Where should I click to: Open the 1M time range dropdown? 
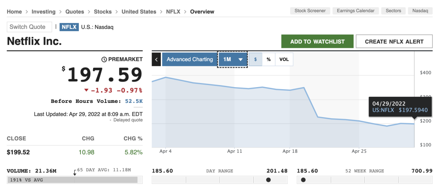233,60
